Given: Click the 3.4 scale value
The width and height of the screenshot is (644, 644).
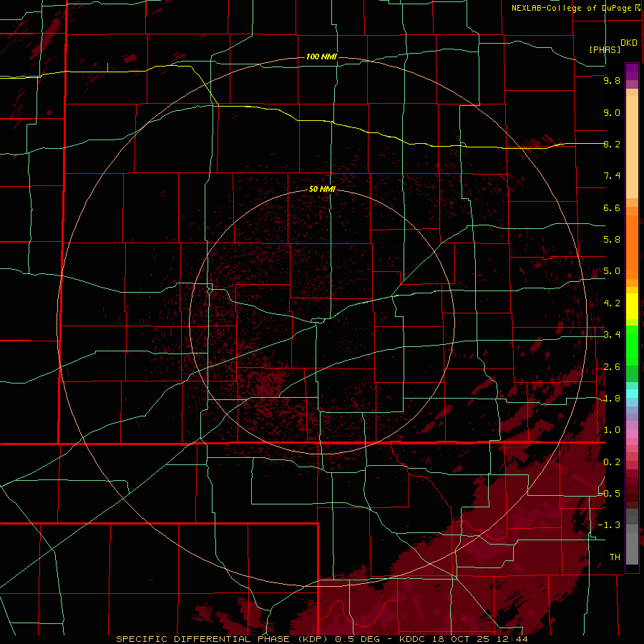Looking at the screenshot, I should click(x=612, y=335).
